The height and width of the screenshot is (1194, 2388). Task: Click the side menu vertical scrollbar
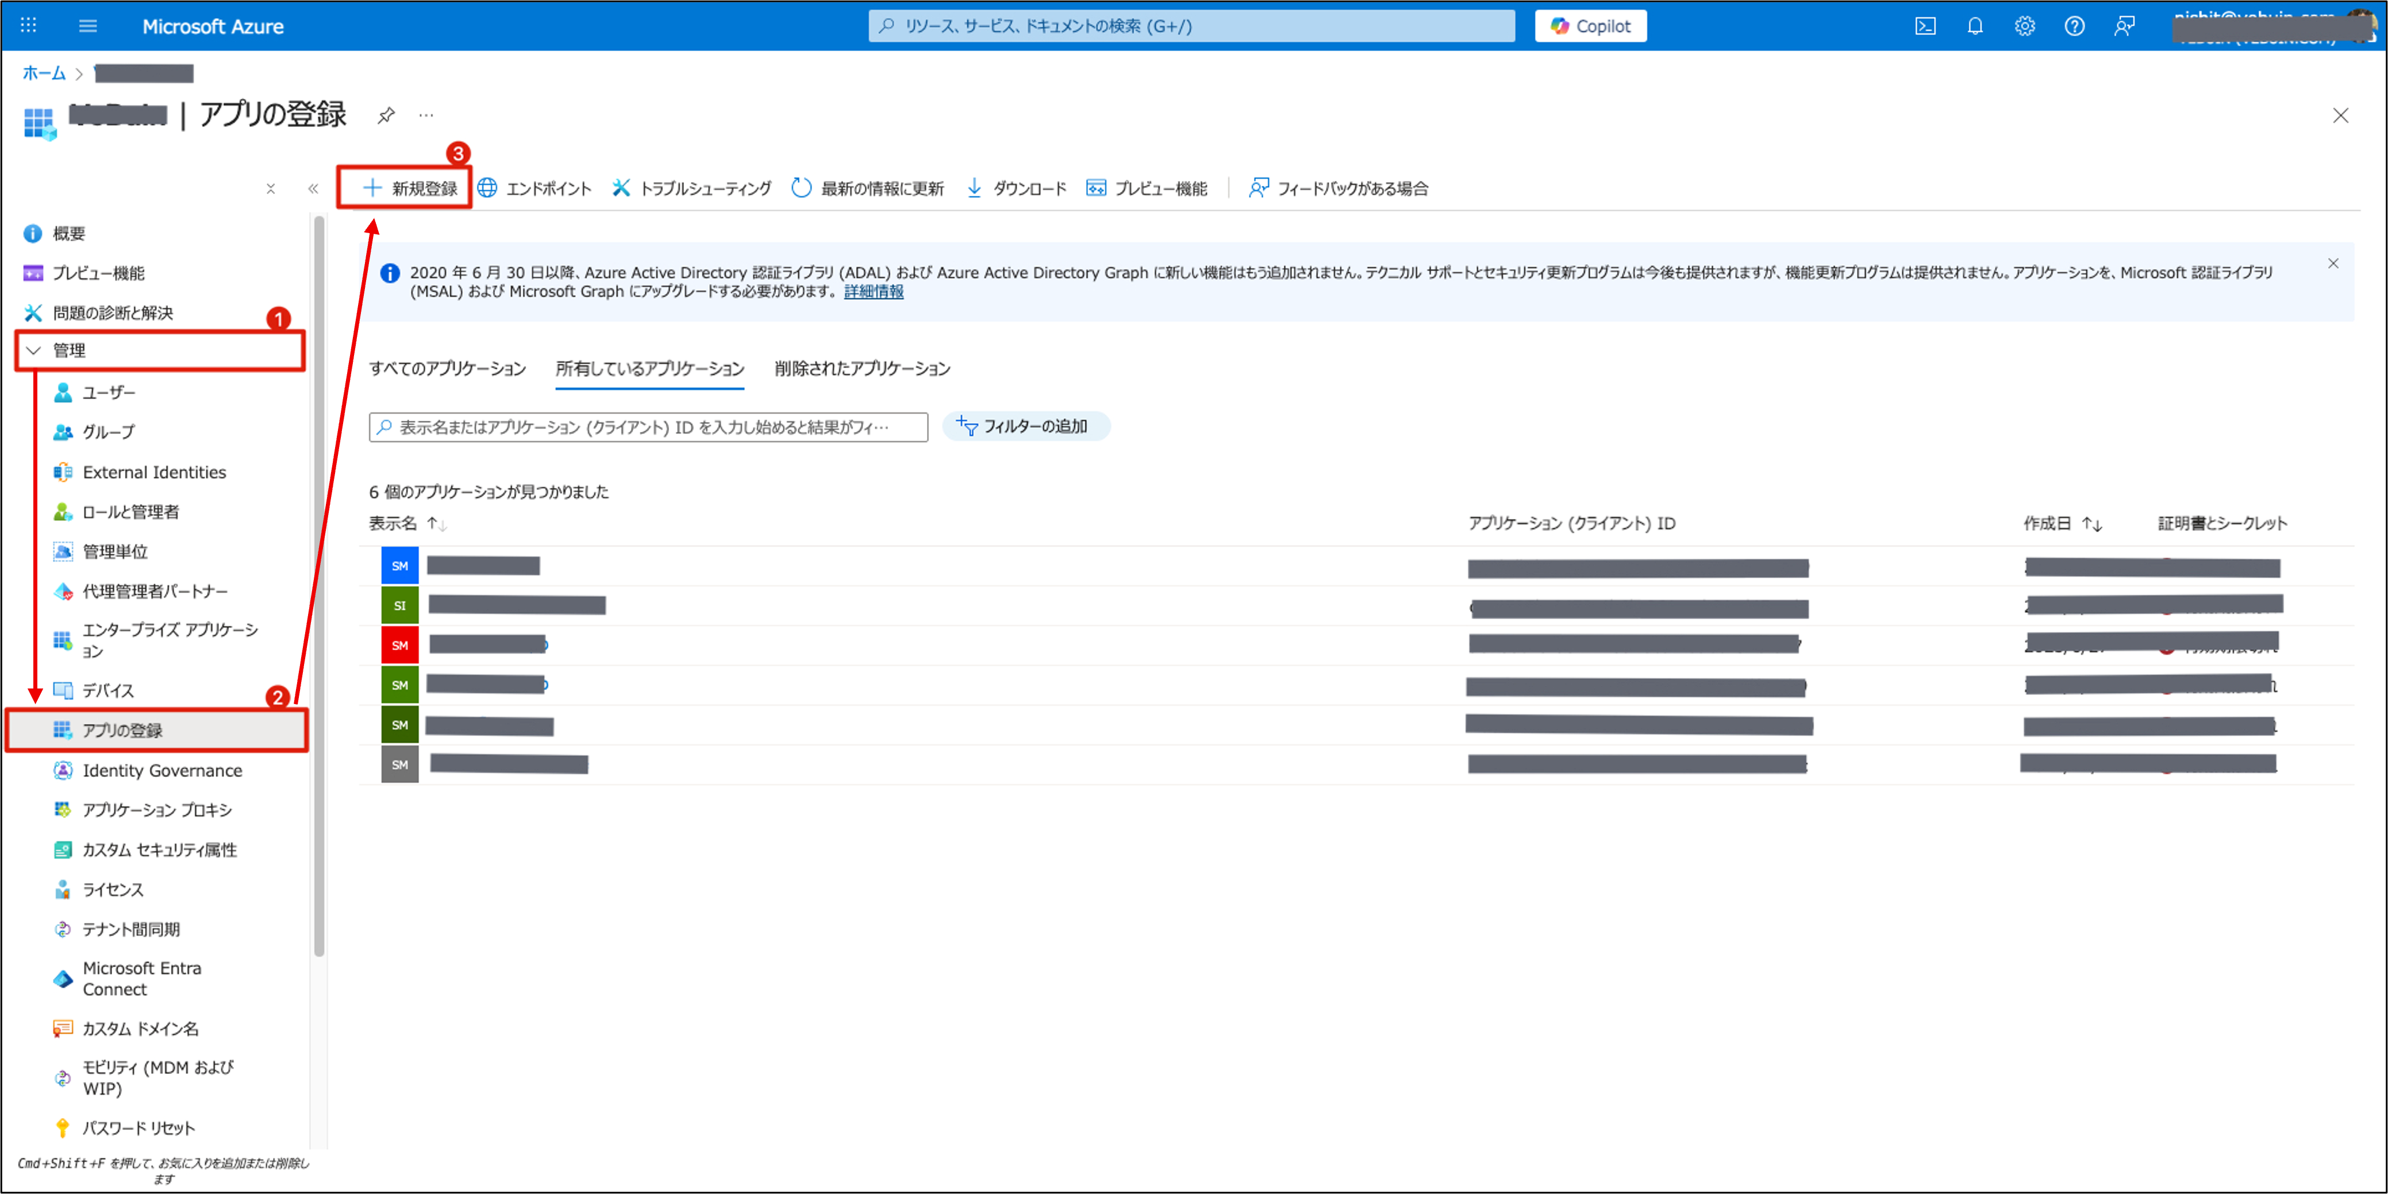point(319,585)
